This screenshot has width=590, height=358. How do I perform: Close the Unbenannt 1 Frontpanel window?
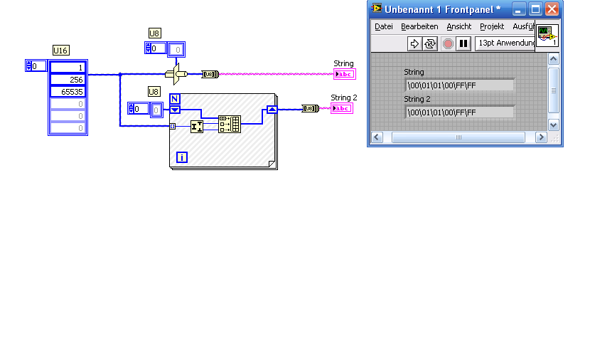(552, 9)
